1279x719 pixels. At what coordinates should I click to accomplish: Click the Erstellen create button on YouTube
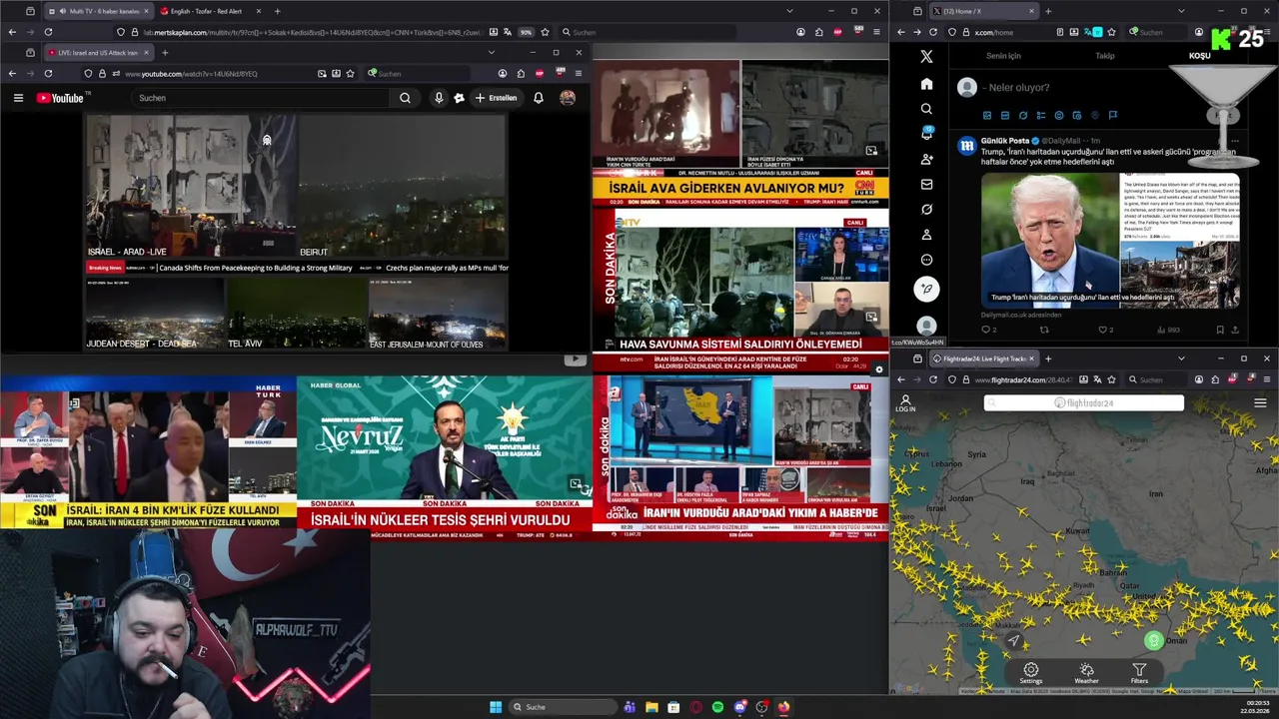click(497, 98)
